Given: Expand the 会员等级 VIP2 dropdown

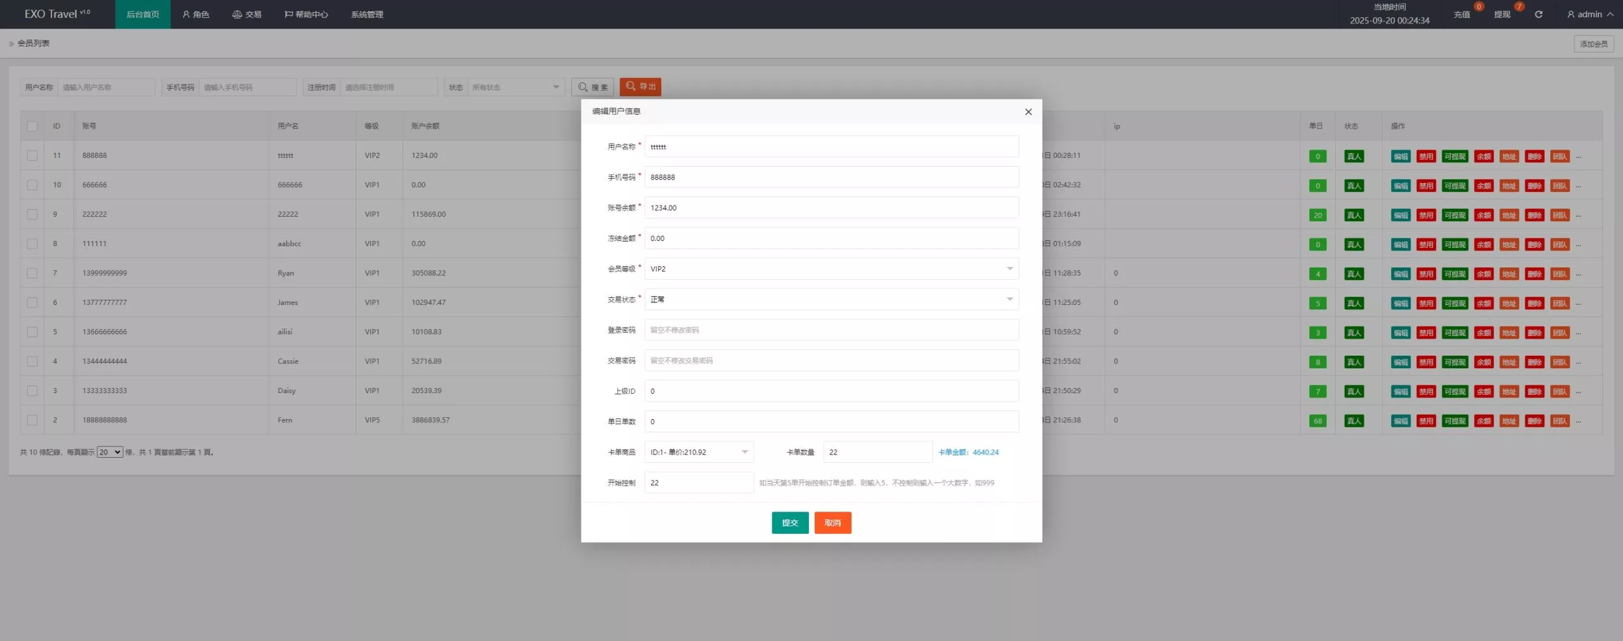Looking at the screenshot, I should (831, 269).
